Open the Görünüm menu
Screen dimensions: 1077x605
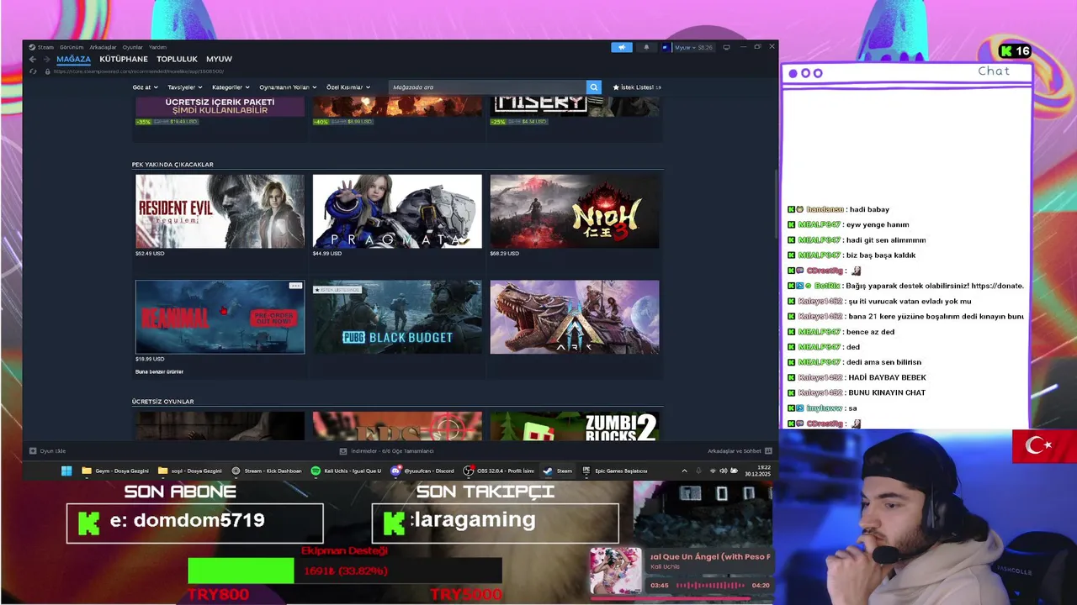(x=72, y=47)
